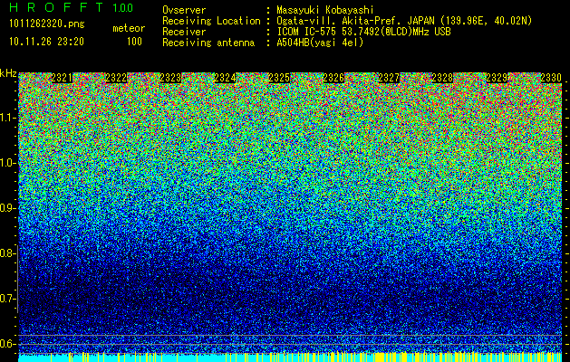Click the 0.6 frequency axis label
This screenshot has width=570, height=362.
click(7, 344)
